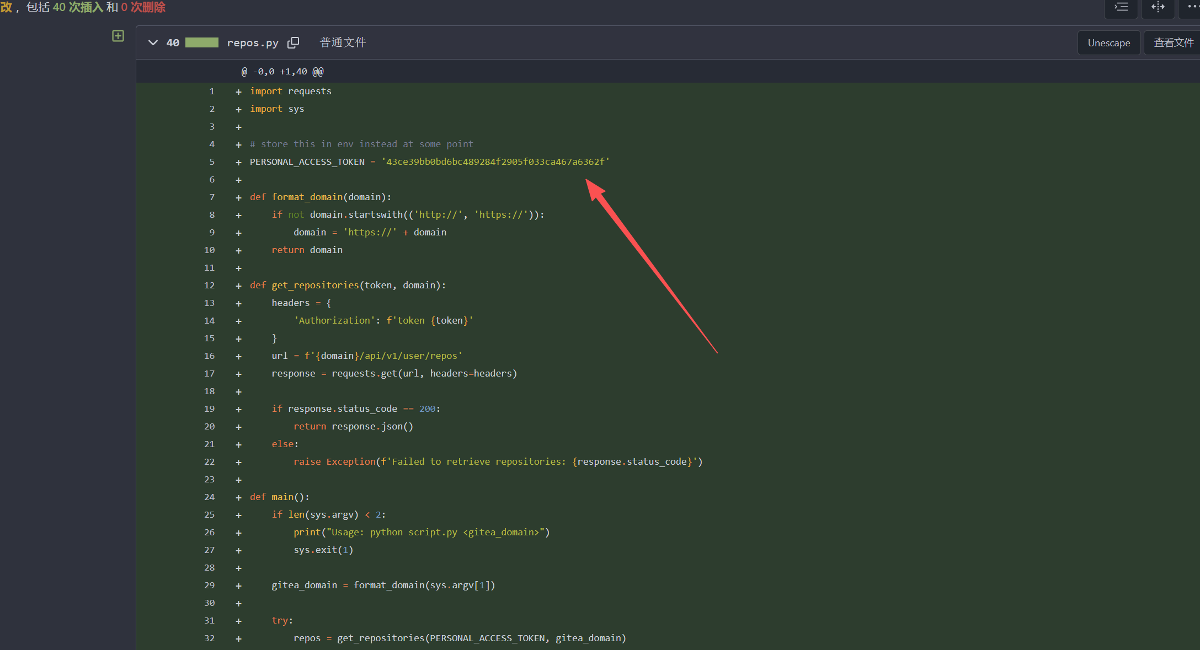Open 查看文件 to view the file
This screenshot has height=650, width=1200.
pyautogui.click(x=1173, y=42)
